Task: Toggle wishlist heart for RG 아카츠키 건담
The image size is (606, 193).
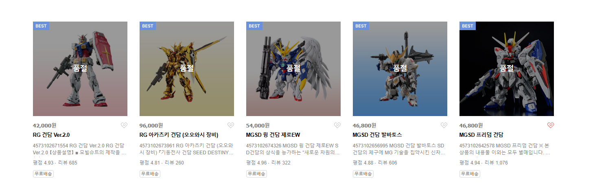Action: coord(231,125)
